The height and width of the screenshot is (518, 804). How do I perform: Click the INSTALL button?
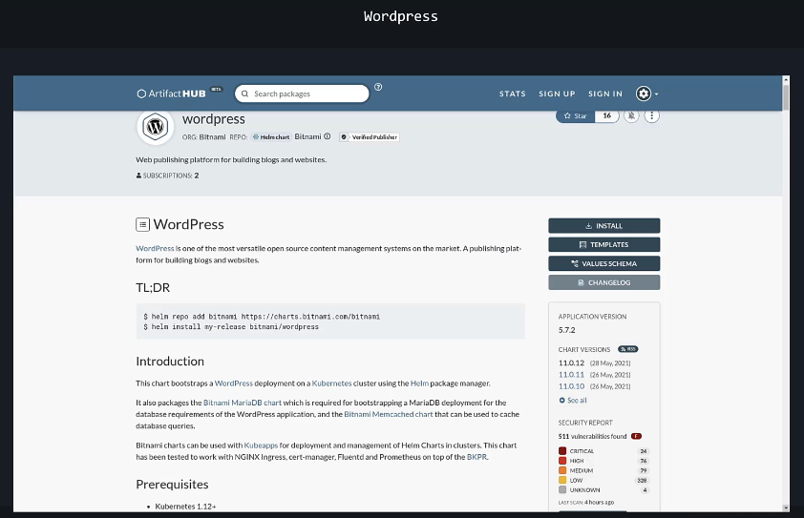pyautogui.click(x=604, y=226)
